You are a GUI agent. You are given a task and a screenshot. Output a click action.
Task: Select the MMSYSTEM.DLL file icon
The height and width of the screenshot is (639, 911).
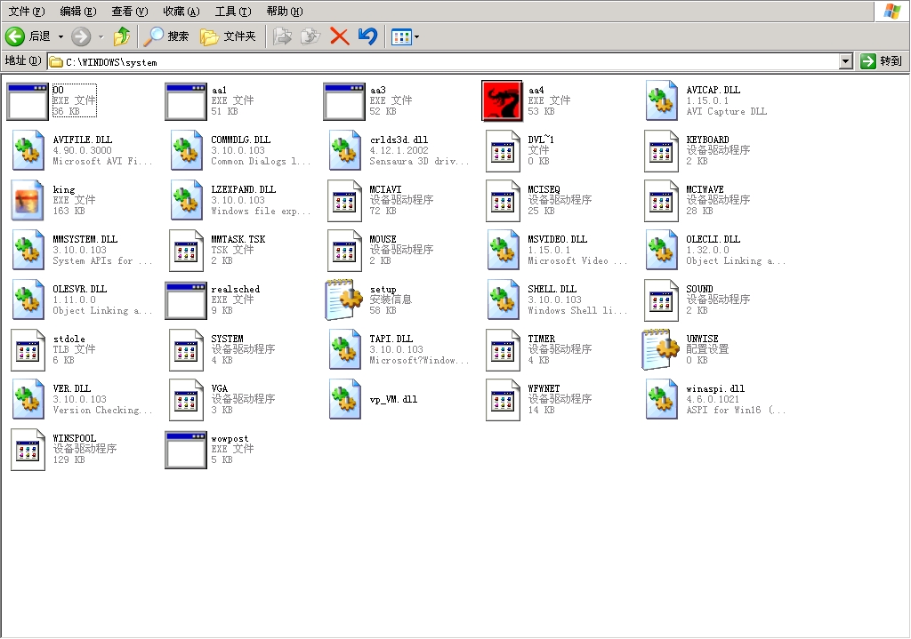(x=28, y=250)
